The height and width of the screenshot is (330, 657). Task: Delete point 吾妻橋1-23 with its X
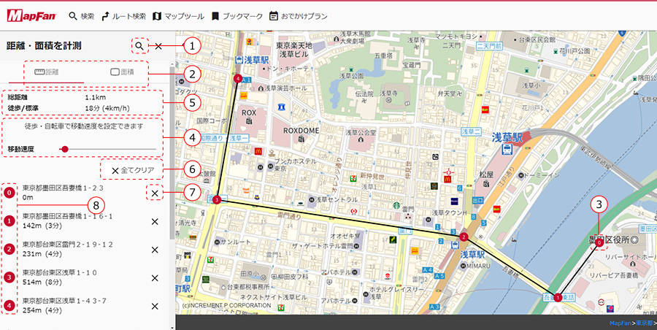155,193
